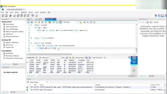Screen dimensions: 167x94
Task: Select the Result Grid view button
Action: [x=134, y=60]
